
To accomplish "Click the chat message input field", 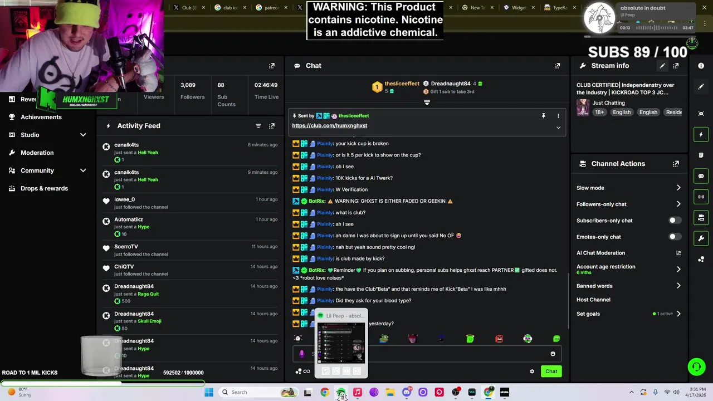I will pos(427,354).
